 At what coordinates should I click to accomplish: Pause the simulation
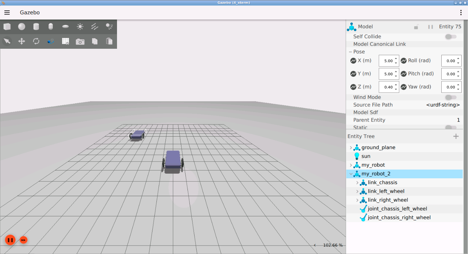[x=10, y=240]
